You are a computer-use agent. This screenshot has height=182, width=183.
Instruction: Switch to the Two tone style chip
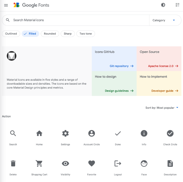point(85,34)
